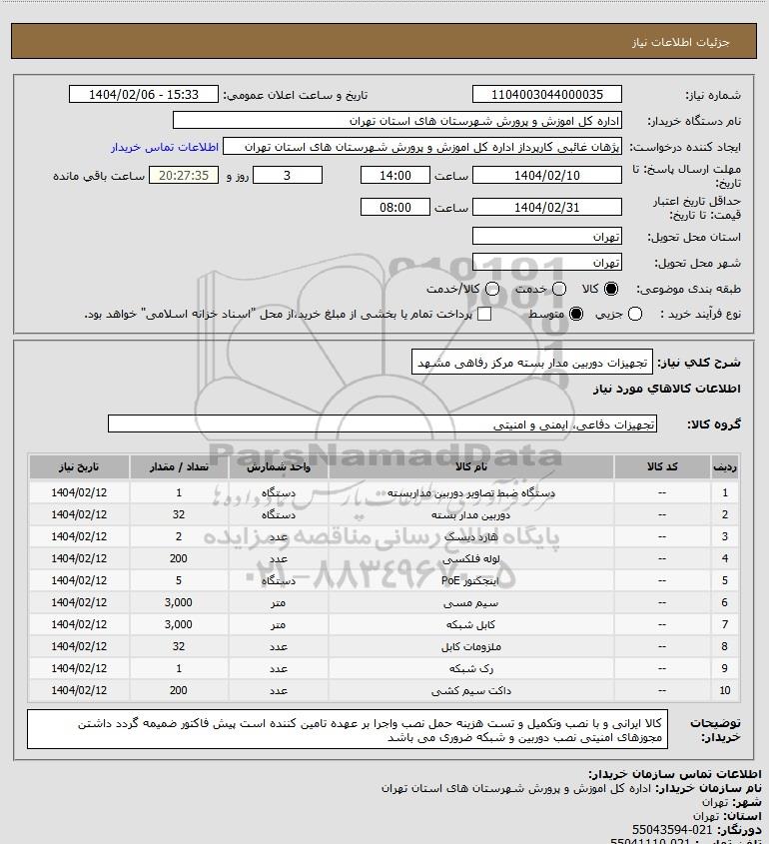The height and width of the screenshot is (844, 769).
Task: Click the تاریخ نیاز column header
Action: point(79,466)
